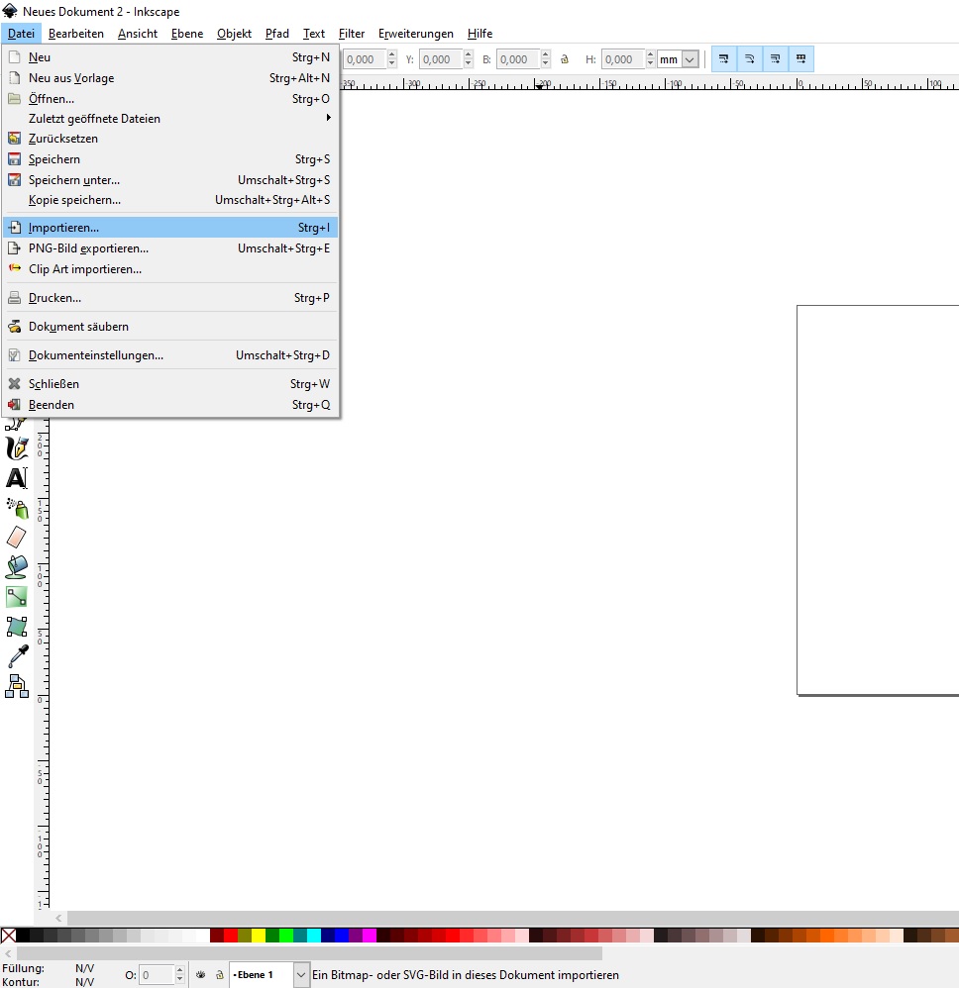Viewport: 959px width, 988px height.
Task: Choose Kopie speichern... from the menu
Action: pyautogui.click(x=170, y=200)
